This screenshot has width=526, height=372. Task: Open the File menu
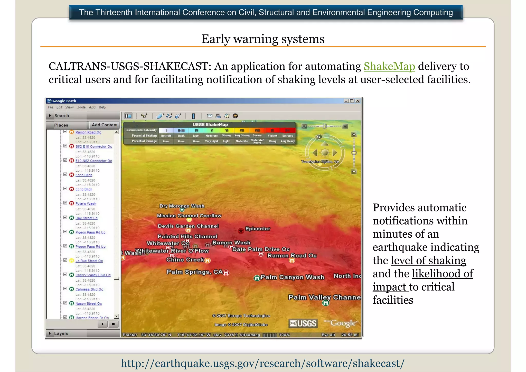[x=51, y=107]
